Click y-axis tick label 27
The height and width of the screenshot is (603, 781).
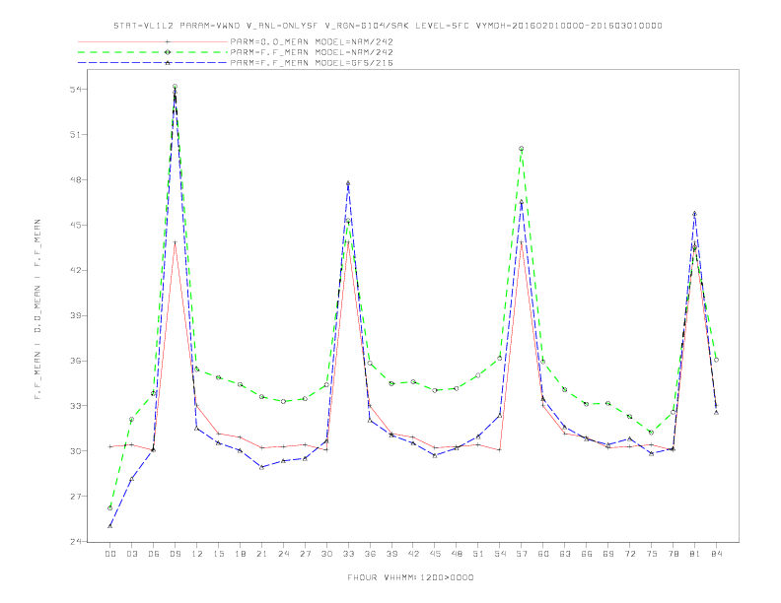pos(76,496)
